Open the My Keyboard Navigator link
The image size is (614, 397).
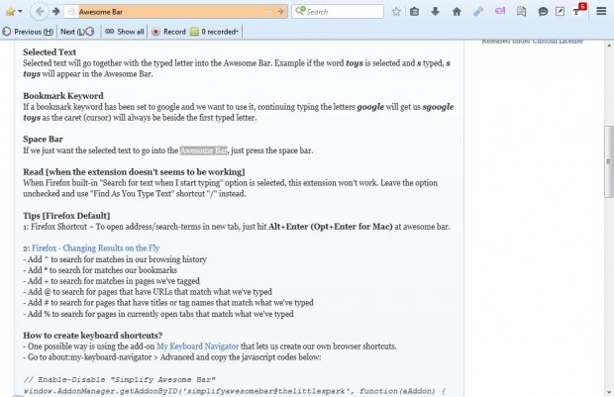[197, 347]
